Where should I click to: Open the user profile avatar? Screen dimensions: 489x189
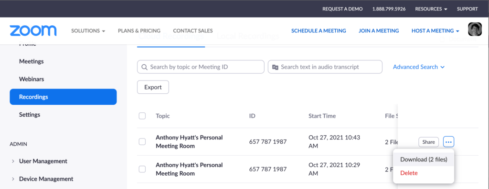(475, 29)
